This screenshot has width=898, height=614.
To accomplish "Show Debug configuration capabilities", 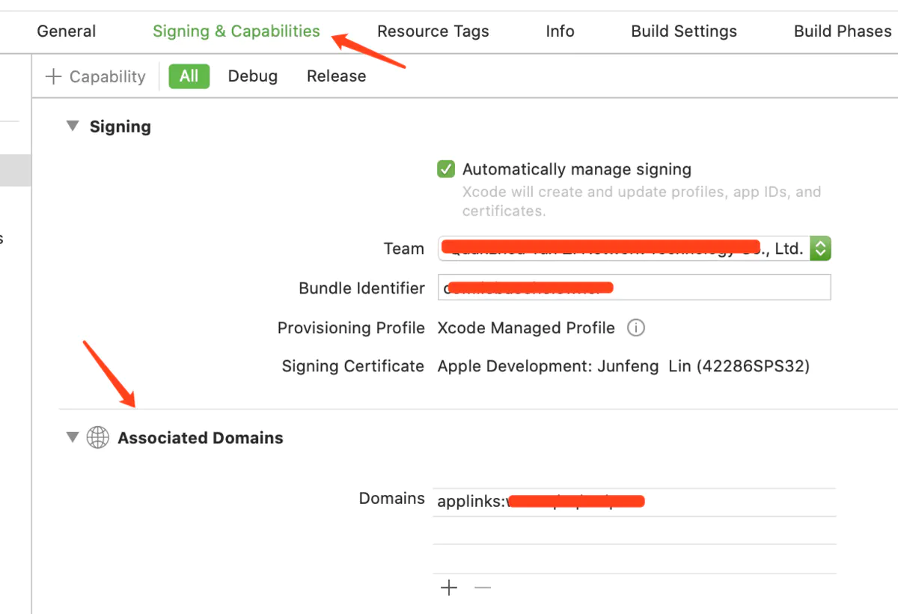I will [x=253, y=76].
